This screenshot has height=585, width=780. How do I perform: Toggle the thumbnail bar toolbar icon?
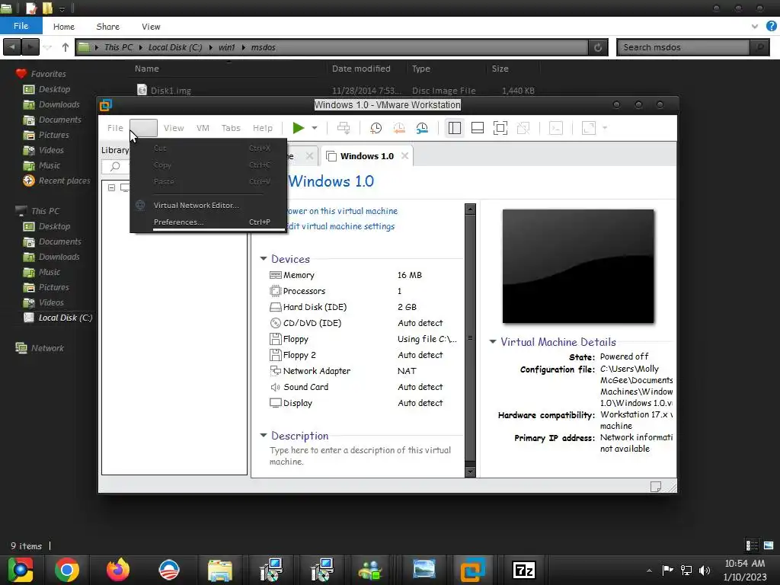point(478,128)
